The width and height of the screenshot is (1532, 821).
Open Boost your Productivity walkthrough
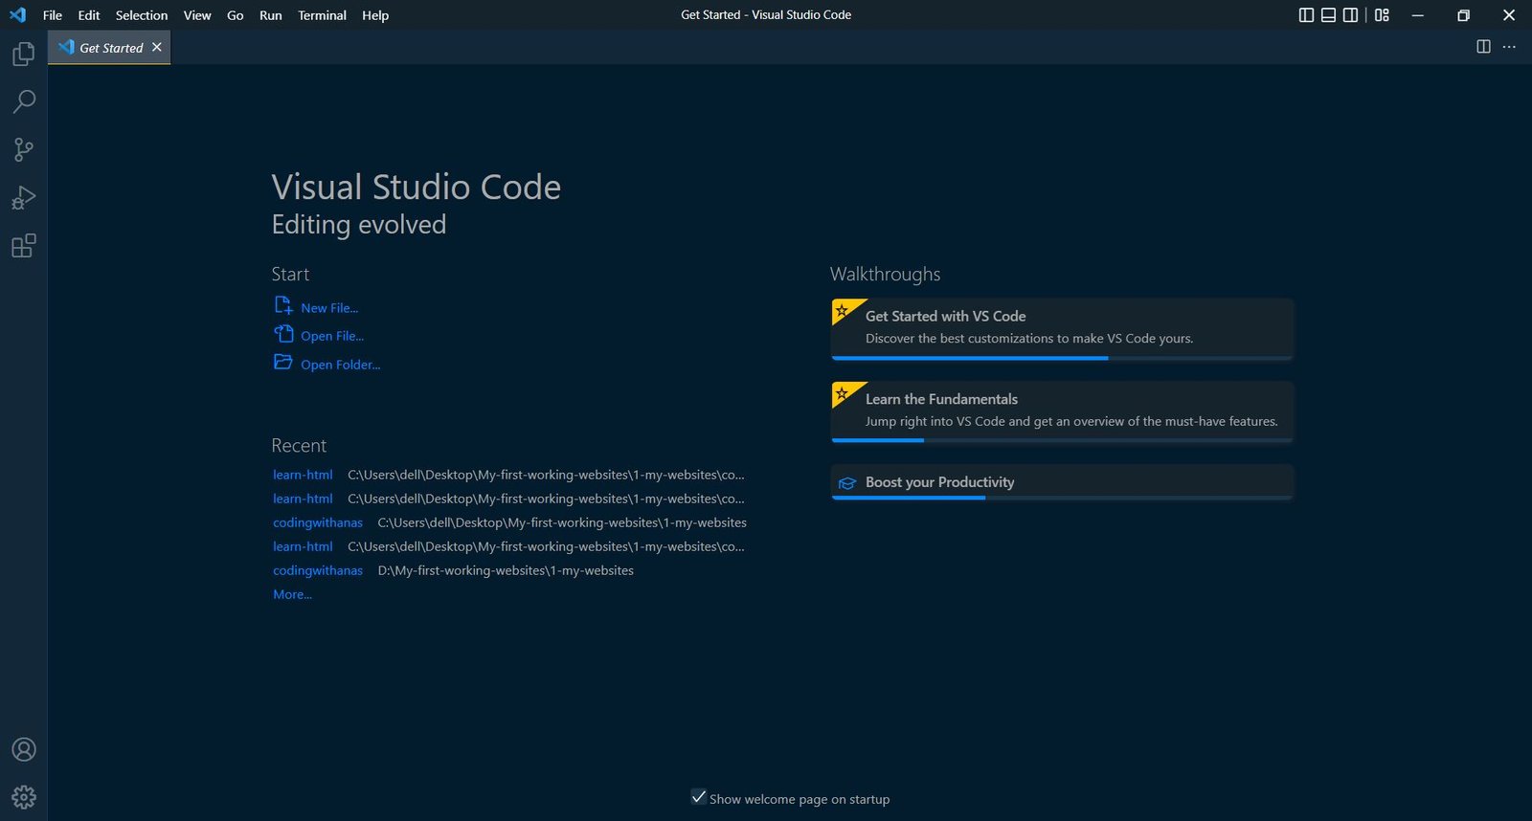click(1062, 482)
